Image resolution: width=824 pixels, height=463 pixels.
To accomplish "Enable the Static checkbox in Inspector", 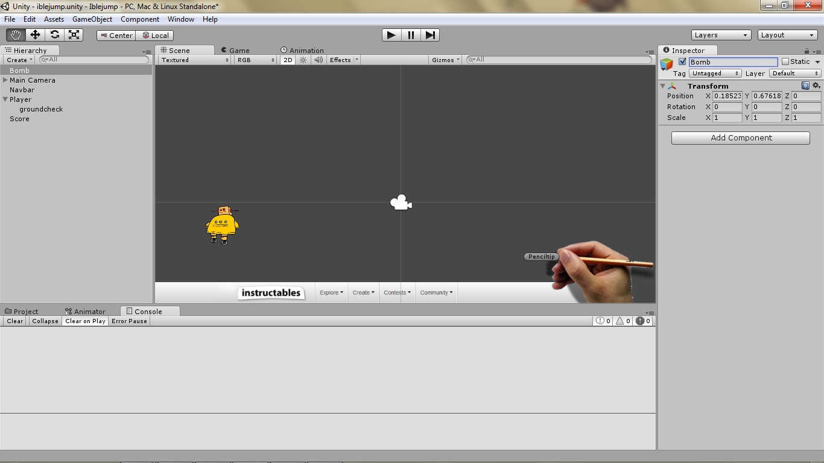I will [785, 61].
